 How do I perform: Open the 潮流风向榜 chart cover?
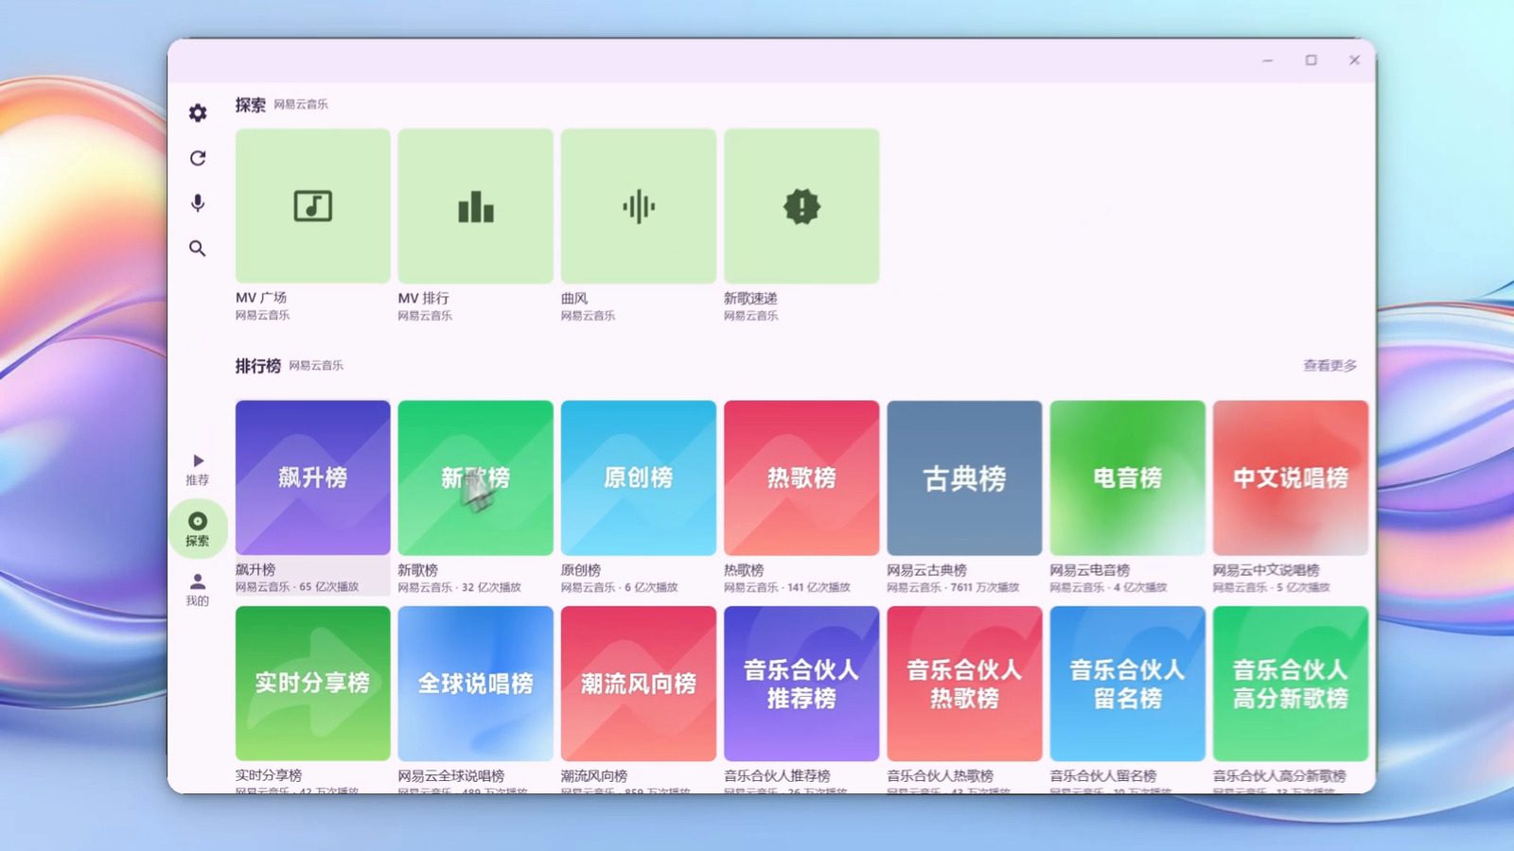[638, 684]
